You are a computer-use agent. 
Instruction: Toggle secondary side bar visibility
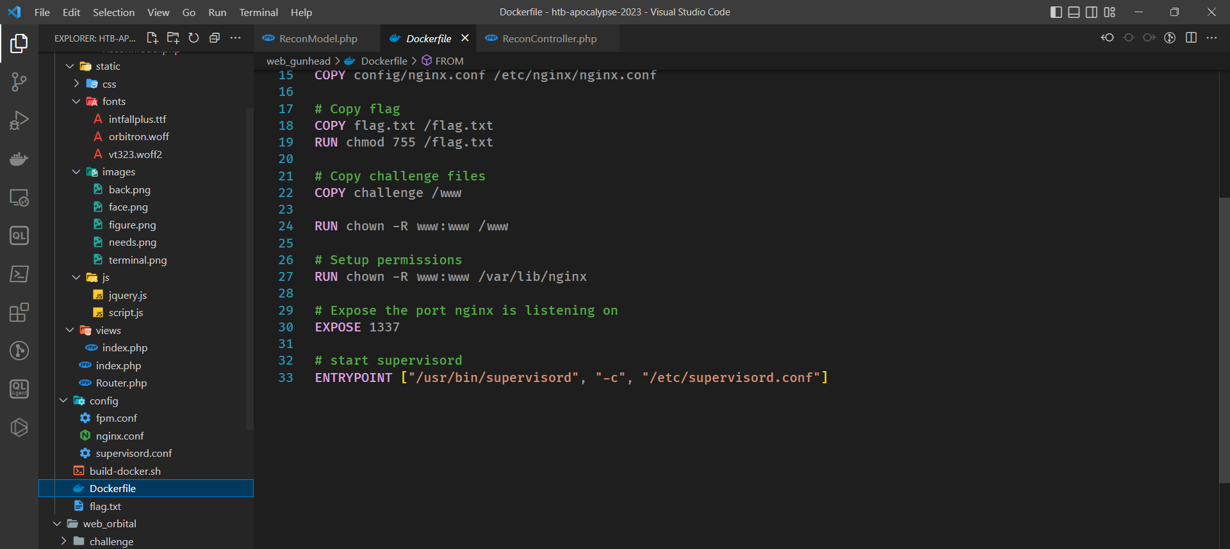[1092, 12]
